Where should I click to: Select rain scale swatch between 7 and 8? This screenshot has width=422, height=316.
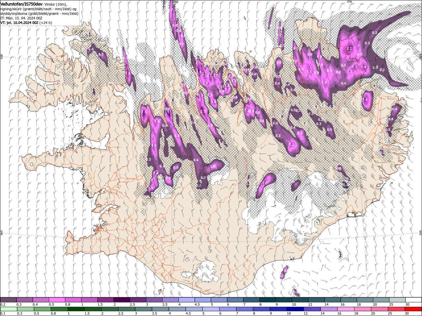pyautogui.click(x=244, y=309)
